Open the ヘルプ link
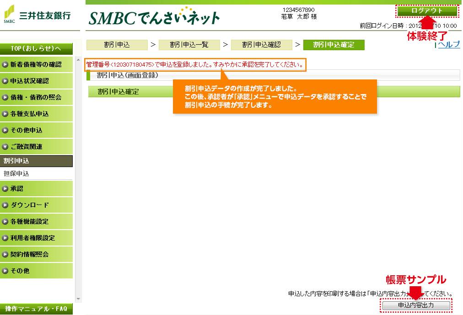463x315 pixels. point(448,44)
